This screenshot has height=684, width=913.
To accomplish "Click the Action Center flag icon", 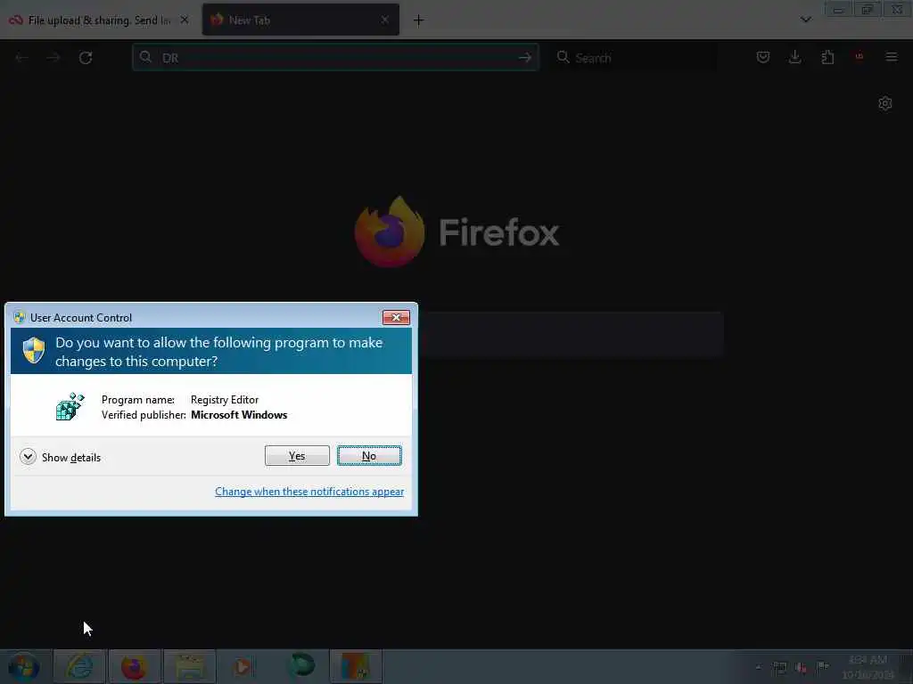I will tap(822, 666).
